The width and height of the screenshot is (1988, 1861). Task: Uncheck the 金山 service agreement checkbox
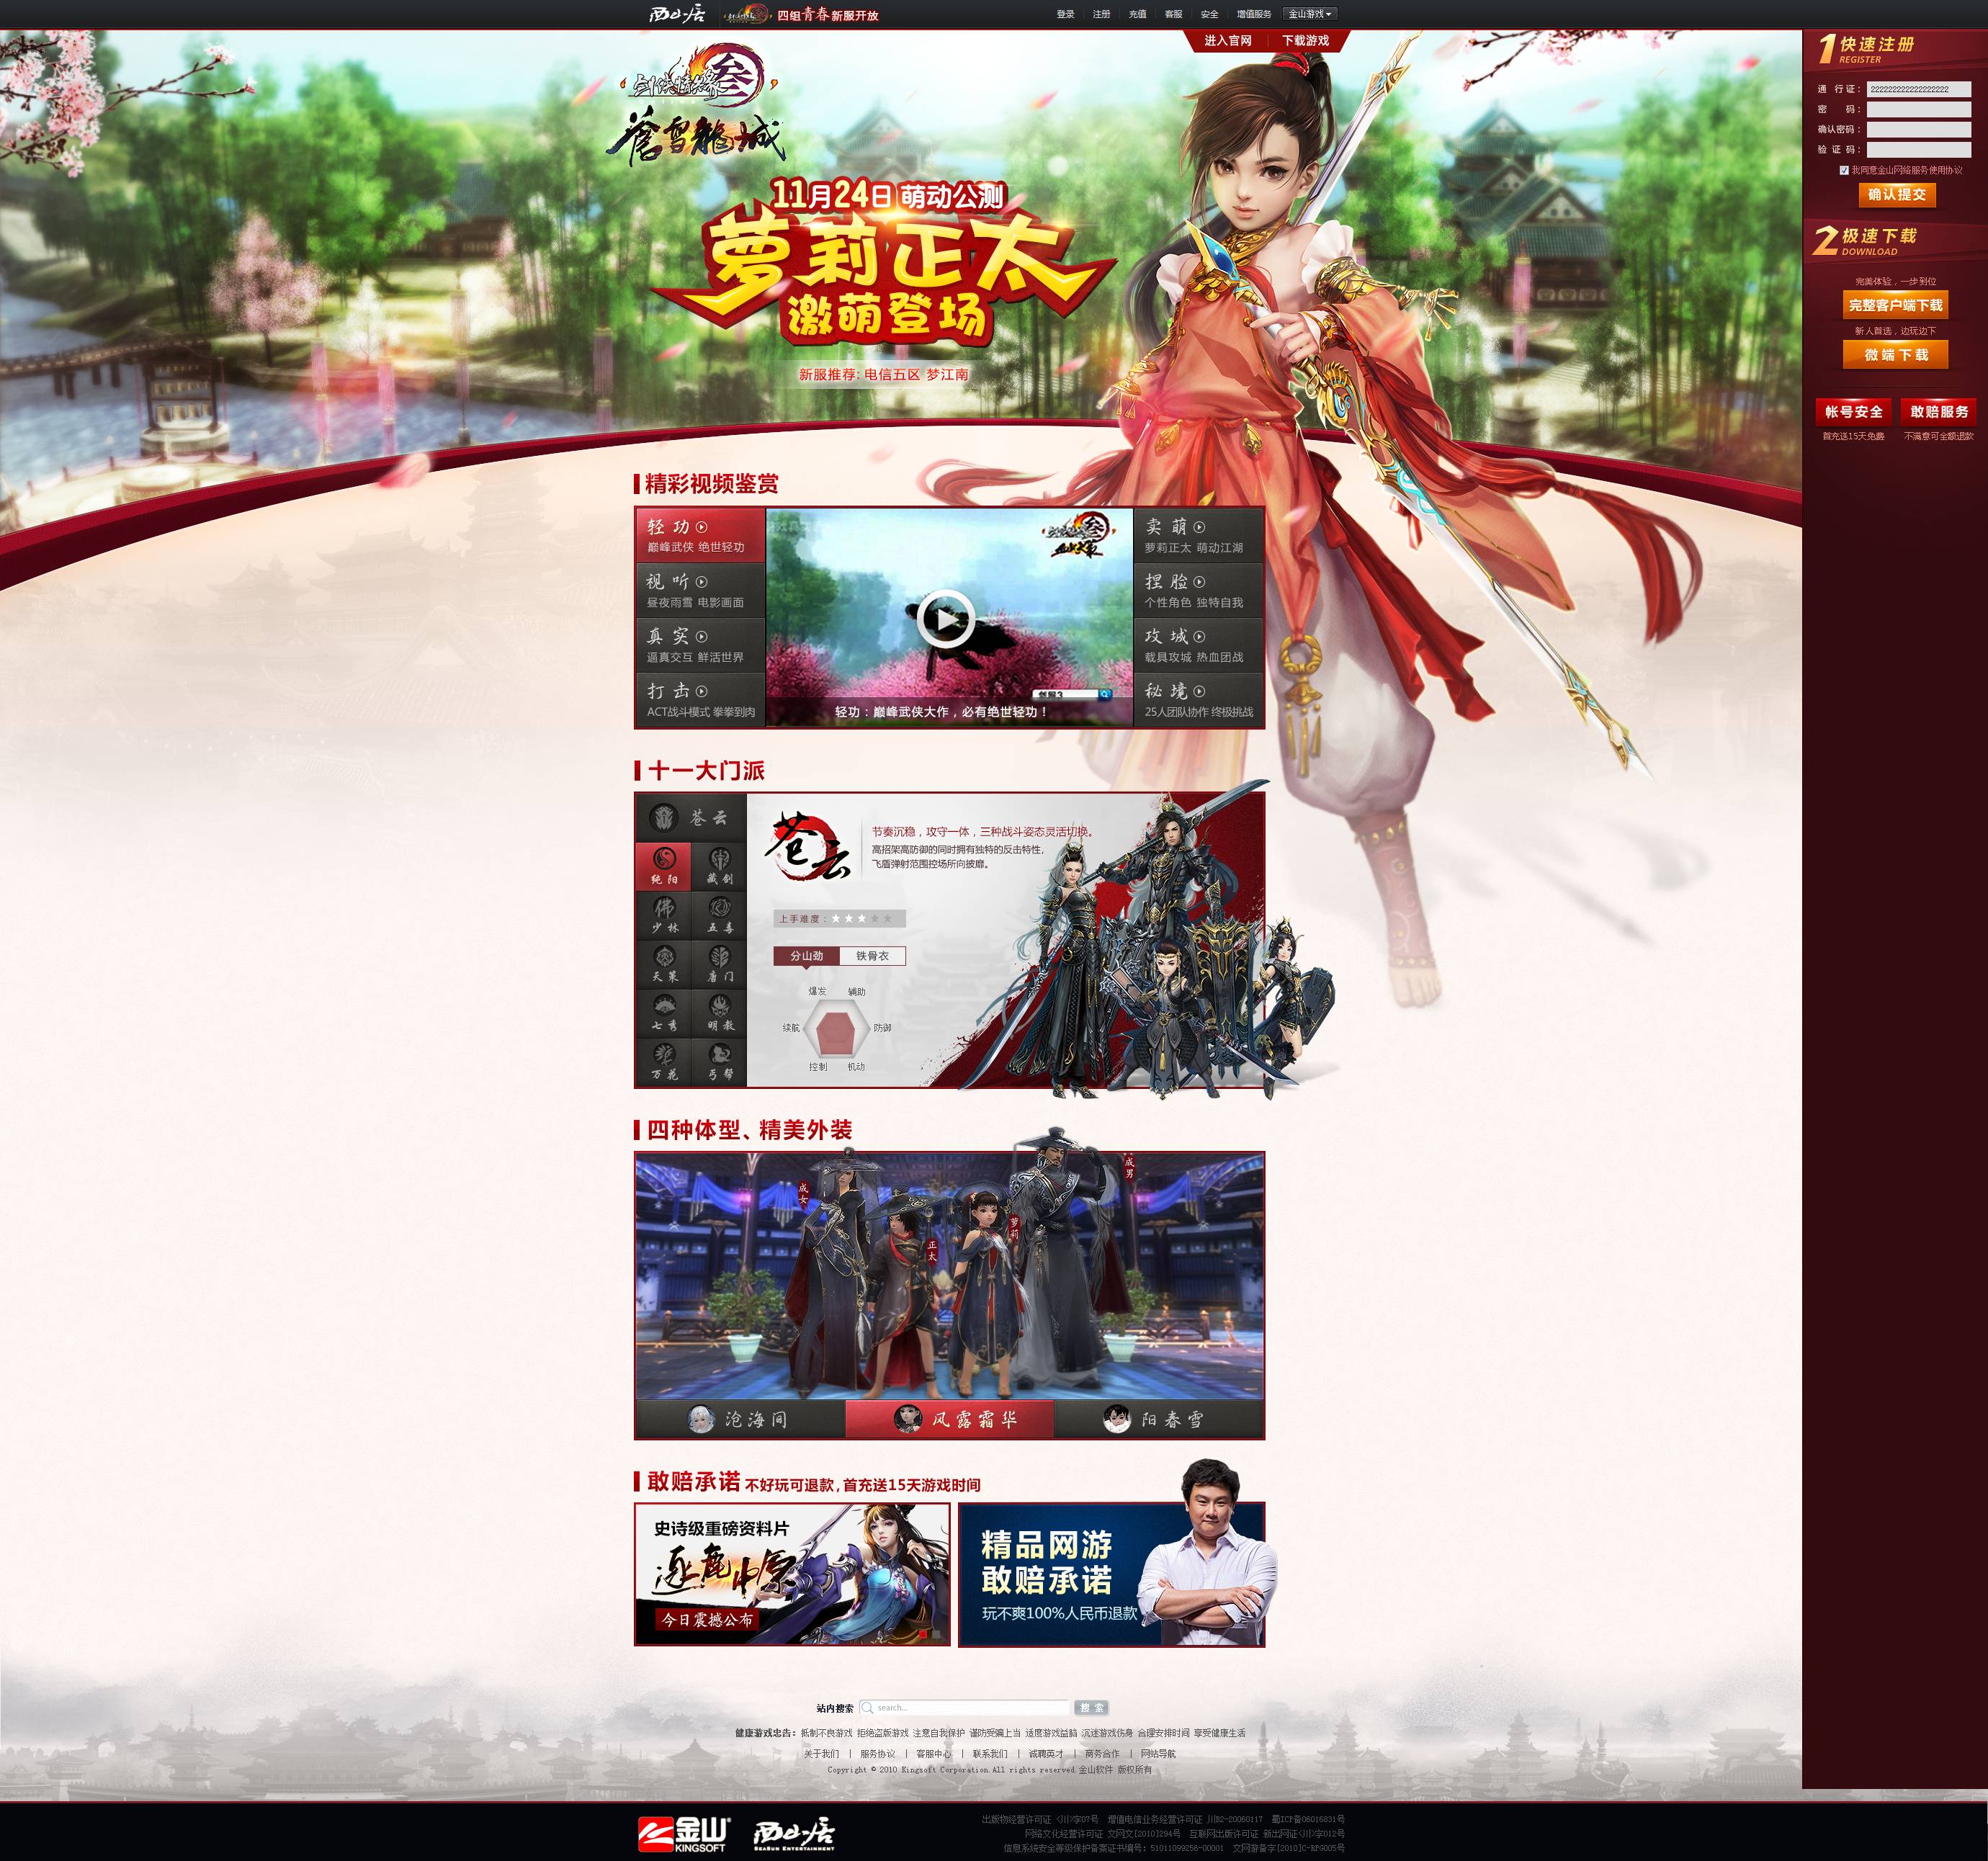1844,170
